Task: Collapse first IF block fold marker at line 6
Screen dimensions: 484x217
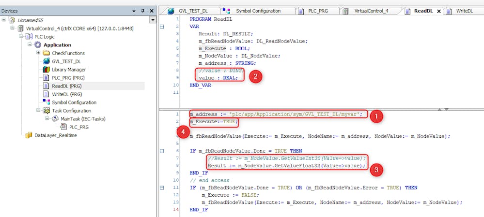Action: coord(162,151)
